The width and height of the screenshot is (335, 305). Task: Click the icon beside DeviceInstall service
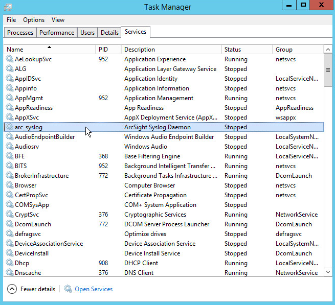[10, 253]
